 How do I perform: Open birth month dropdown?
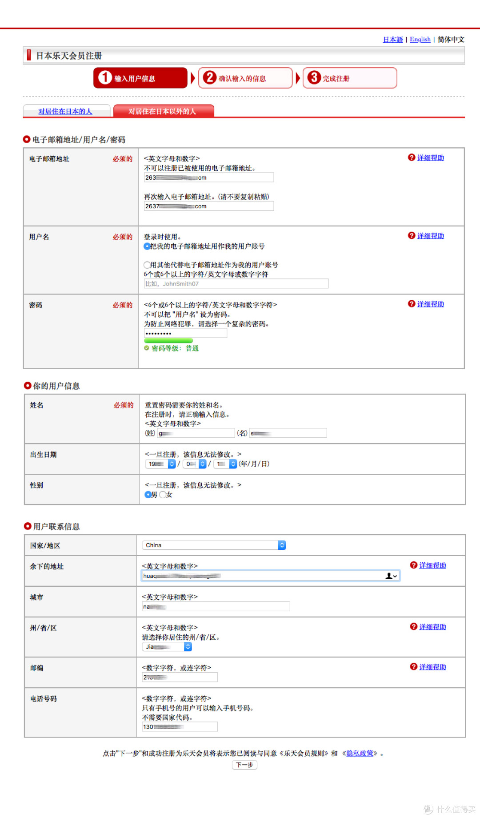tap(195, 464)
